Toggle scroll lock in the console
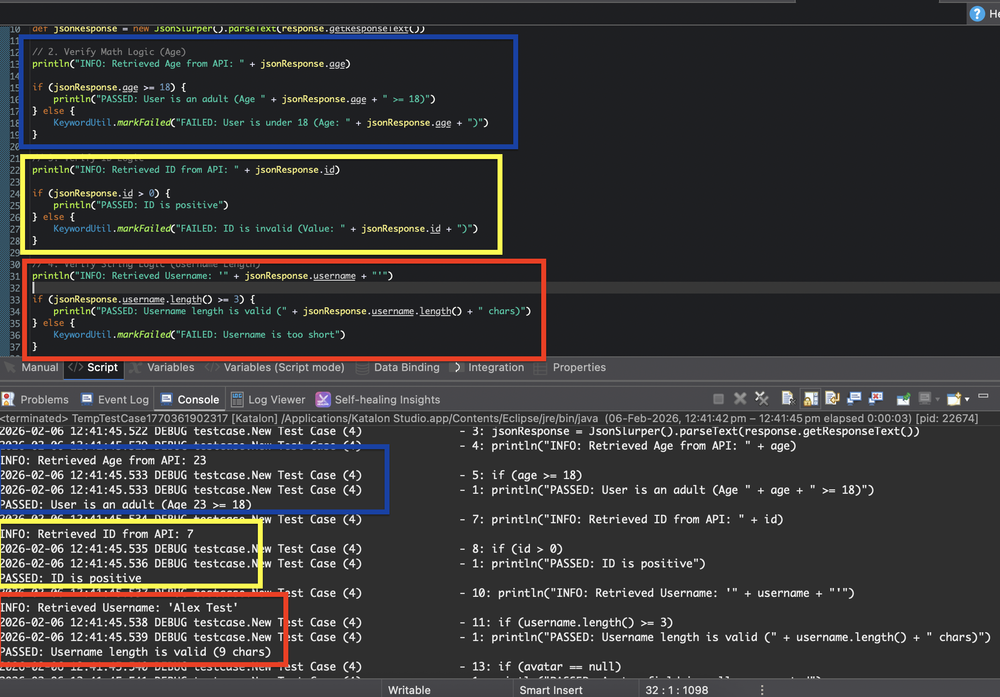 (810, 399)
